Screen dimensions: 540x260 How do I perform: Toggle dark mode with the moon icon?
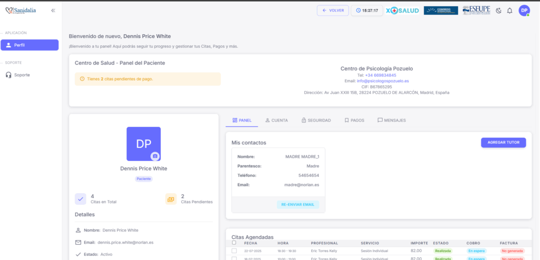click(499, 11)
